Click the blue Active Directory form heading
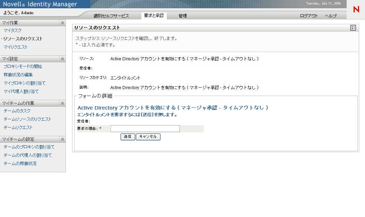 (x=173, y=107)
